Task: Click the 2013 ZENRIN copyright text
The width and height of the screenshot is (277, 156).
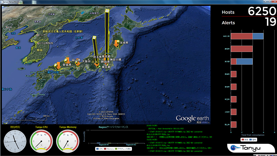Action: tap(106, 112)
